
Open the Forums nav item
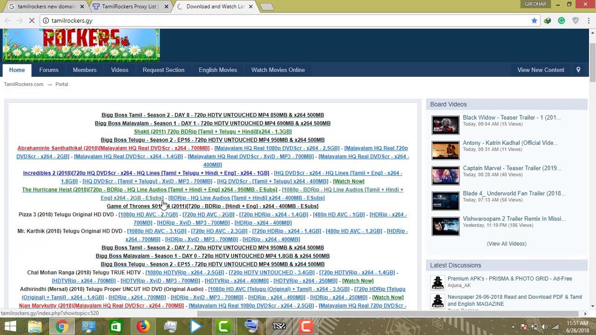49,70
